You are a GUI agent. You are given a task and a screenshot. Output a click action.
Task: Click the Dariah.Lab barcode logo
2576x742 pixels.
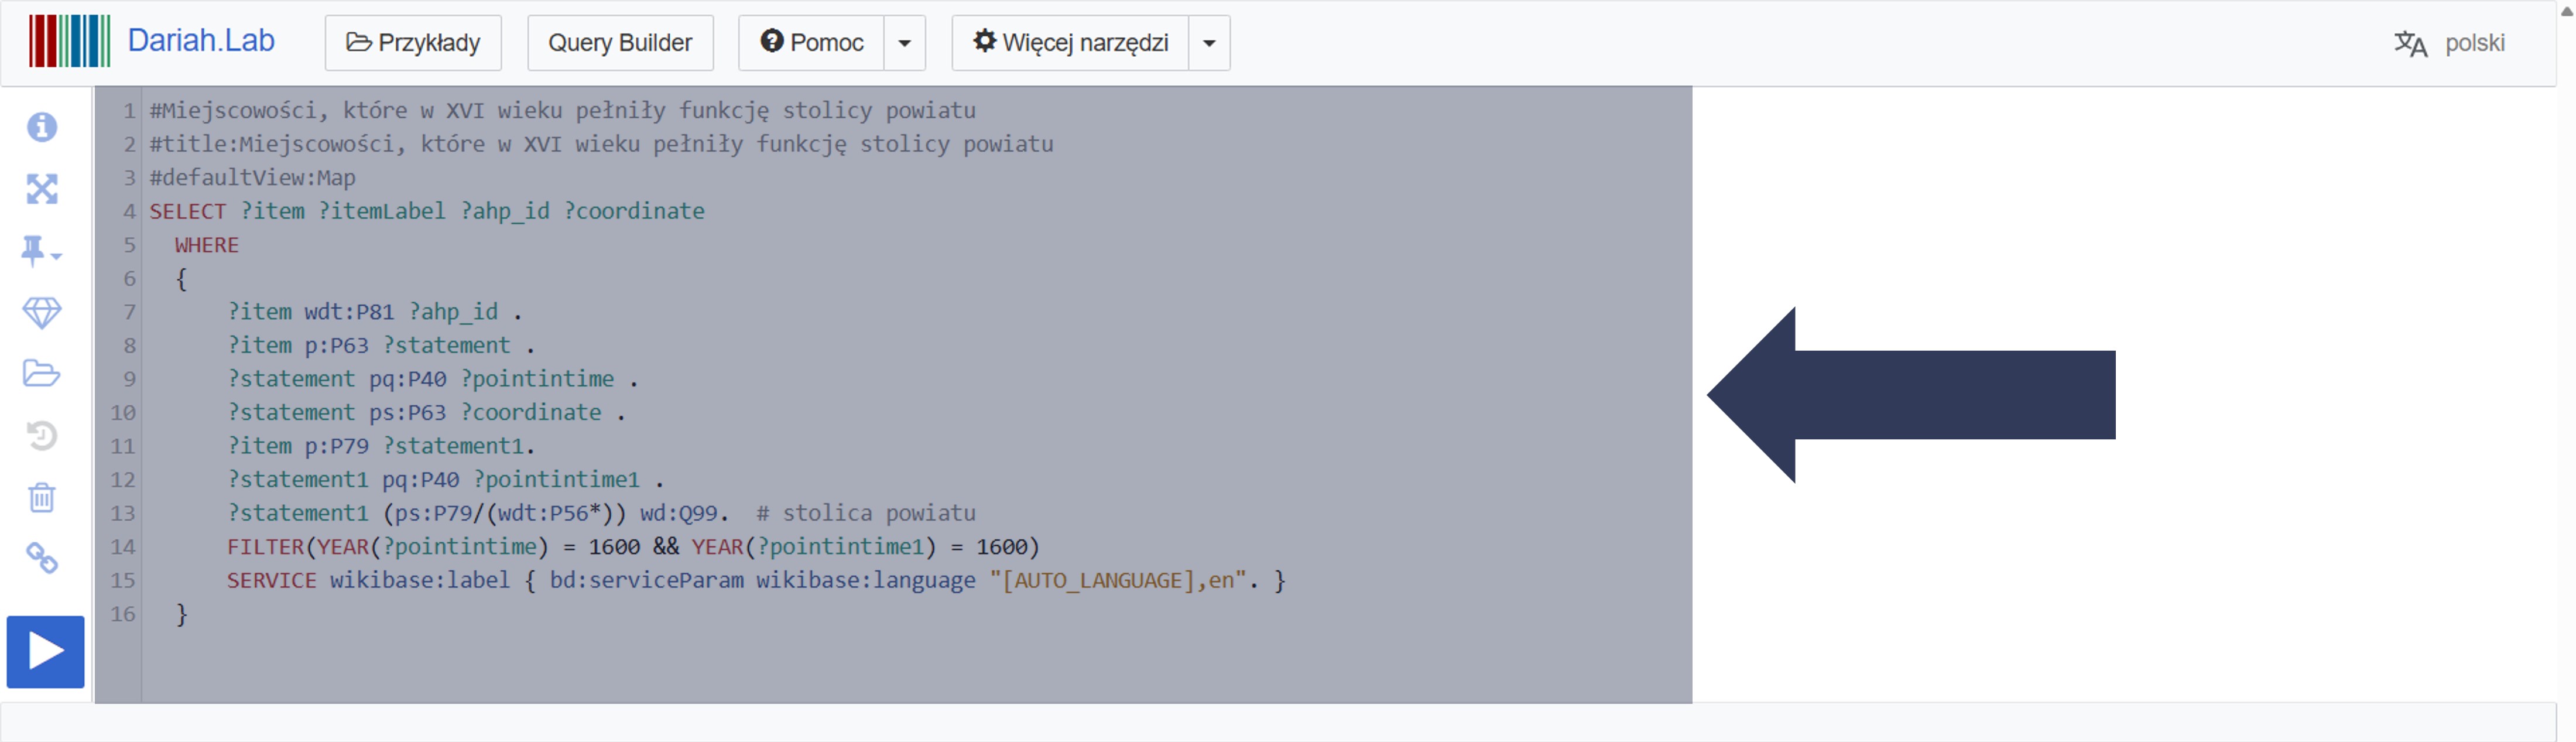tap(69, 41)
